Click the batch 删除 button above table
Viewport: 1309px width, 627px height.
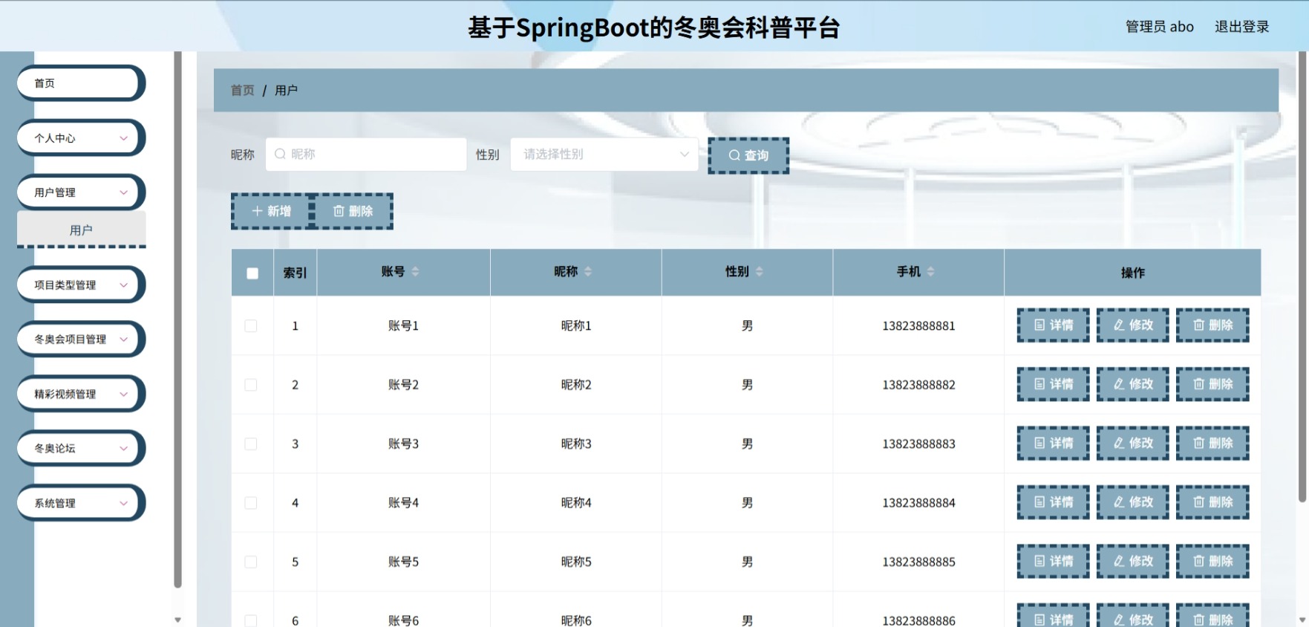(353, 211)
